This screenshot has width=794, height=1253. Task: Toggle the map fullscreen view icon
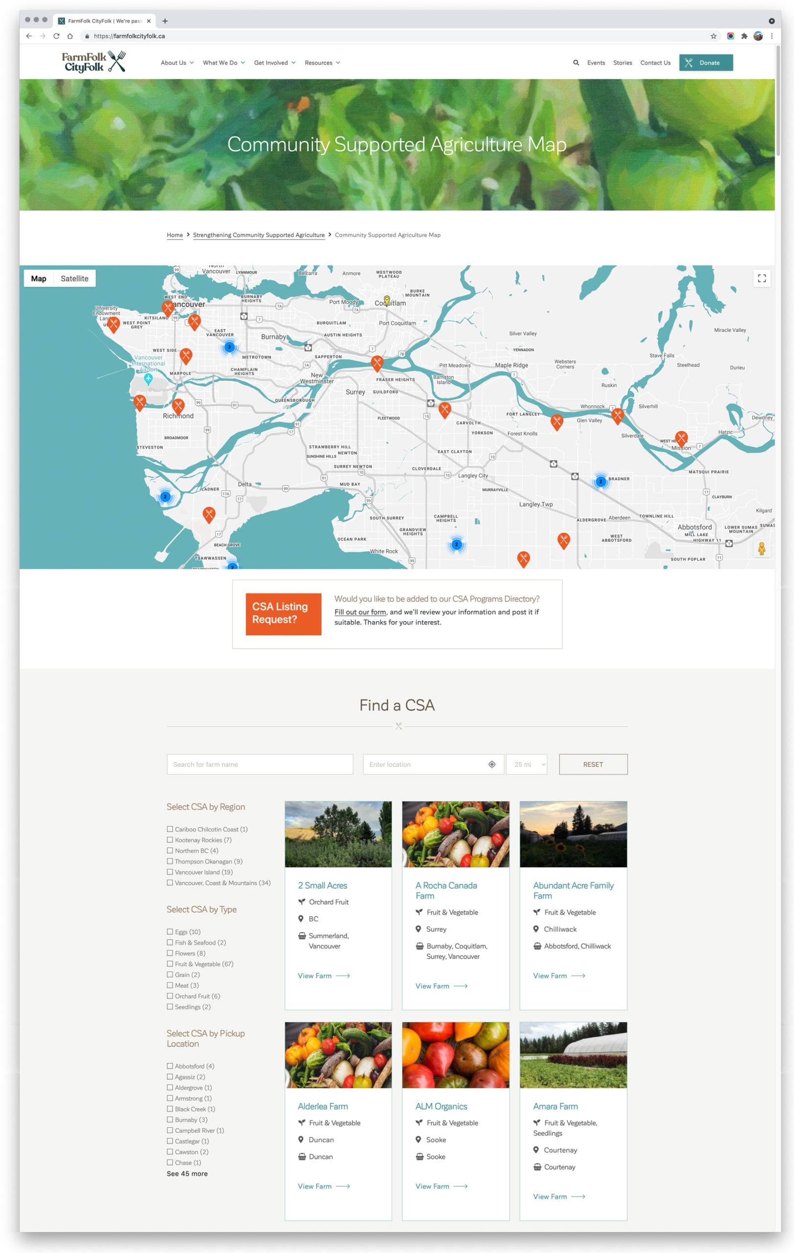point(761,278)
